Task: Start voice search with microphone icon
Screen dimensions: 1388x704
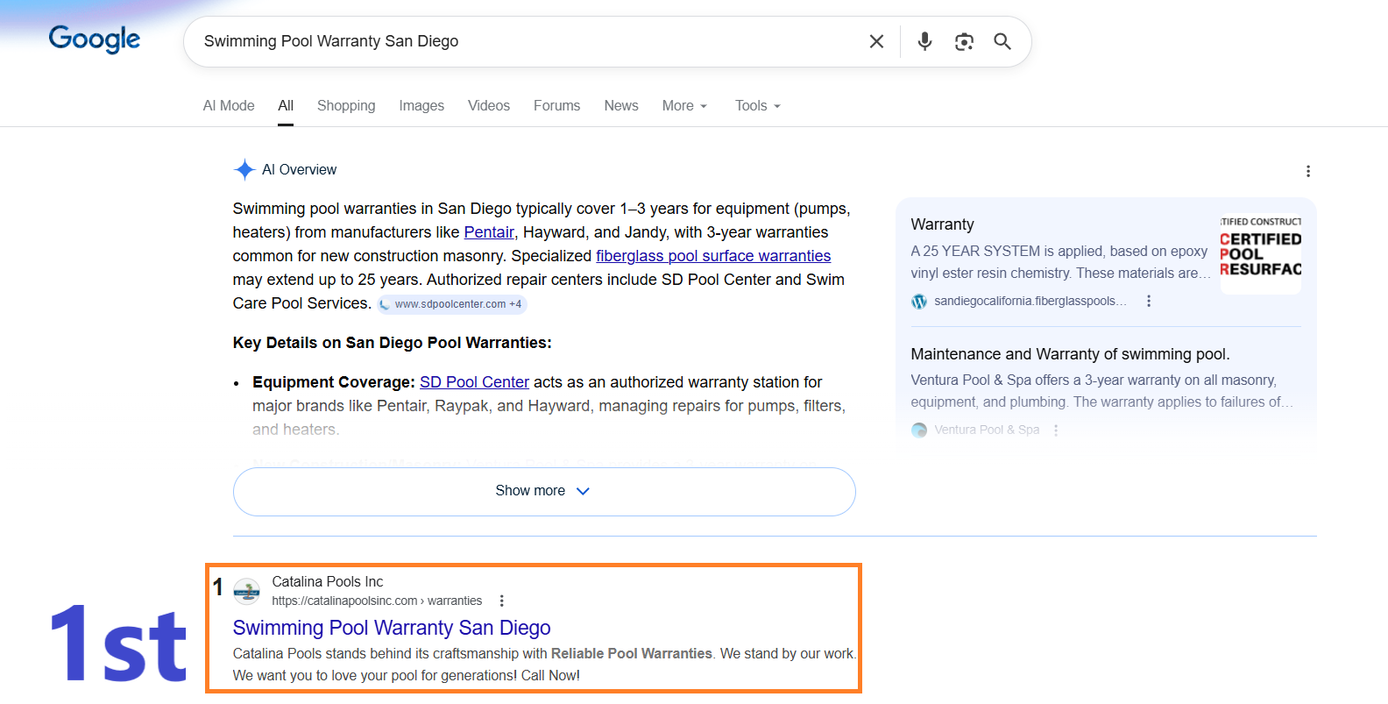Action: [924, 41]
